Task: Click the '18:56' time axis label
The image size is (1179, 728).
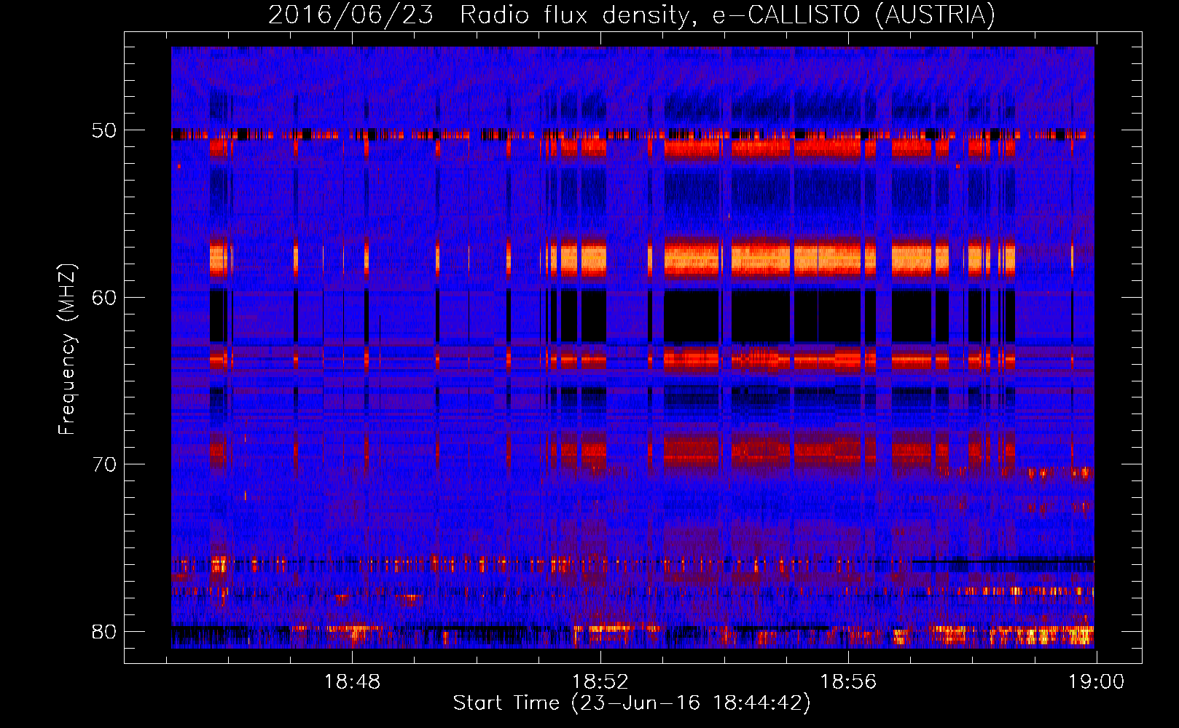Action: click(x=848, y=682)
